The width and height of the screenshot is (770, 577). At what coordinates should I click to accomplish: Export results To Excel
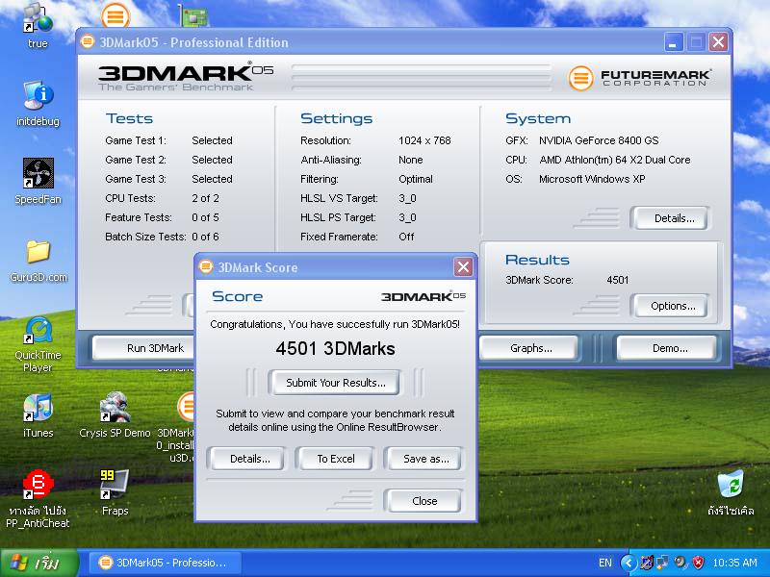(x=335, y=459)
